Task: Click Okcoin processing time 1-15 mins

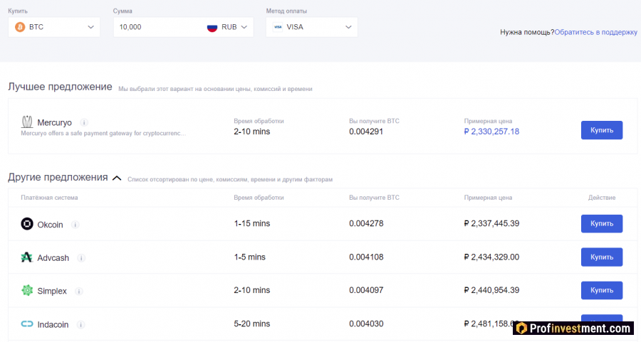Action: (252, 223)
